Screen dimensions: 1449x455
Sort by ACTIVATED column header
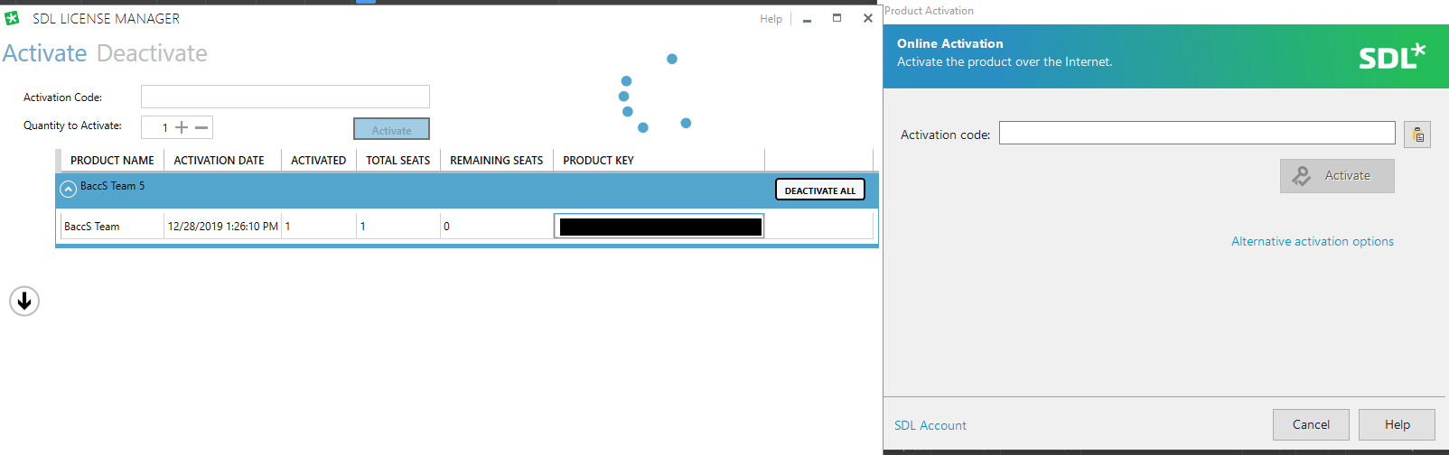(318, 161)
